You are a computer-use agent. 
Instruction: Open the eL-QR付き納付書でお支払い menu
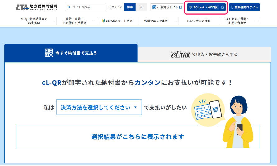(34, 21)
